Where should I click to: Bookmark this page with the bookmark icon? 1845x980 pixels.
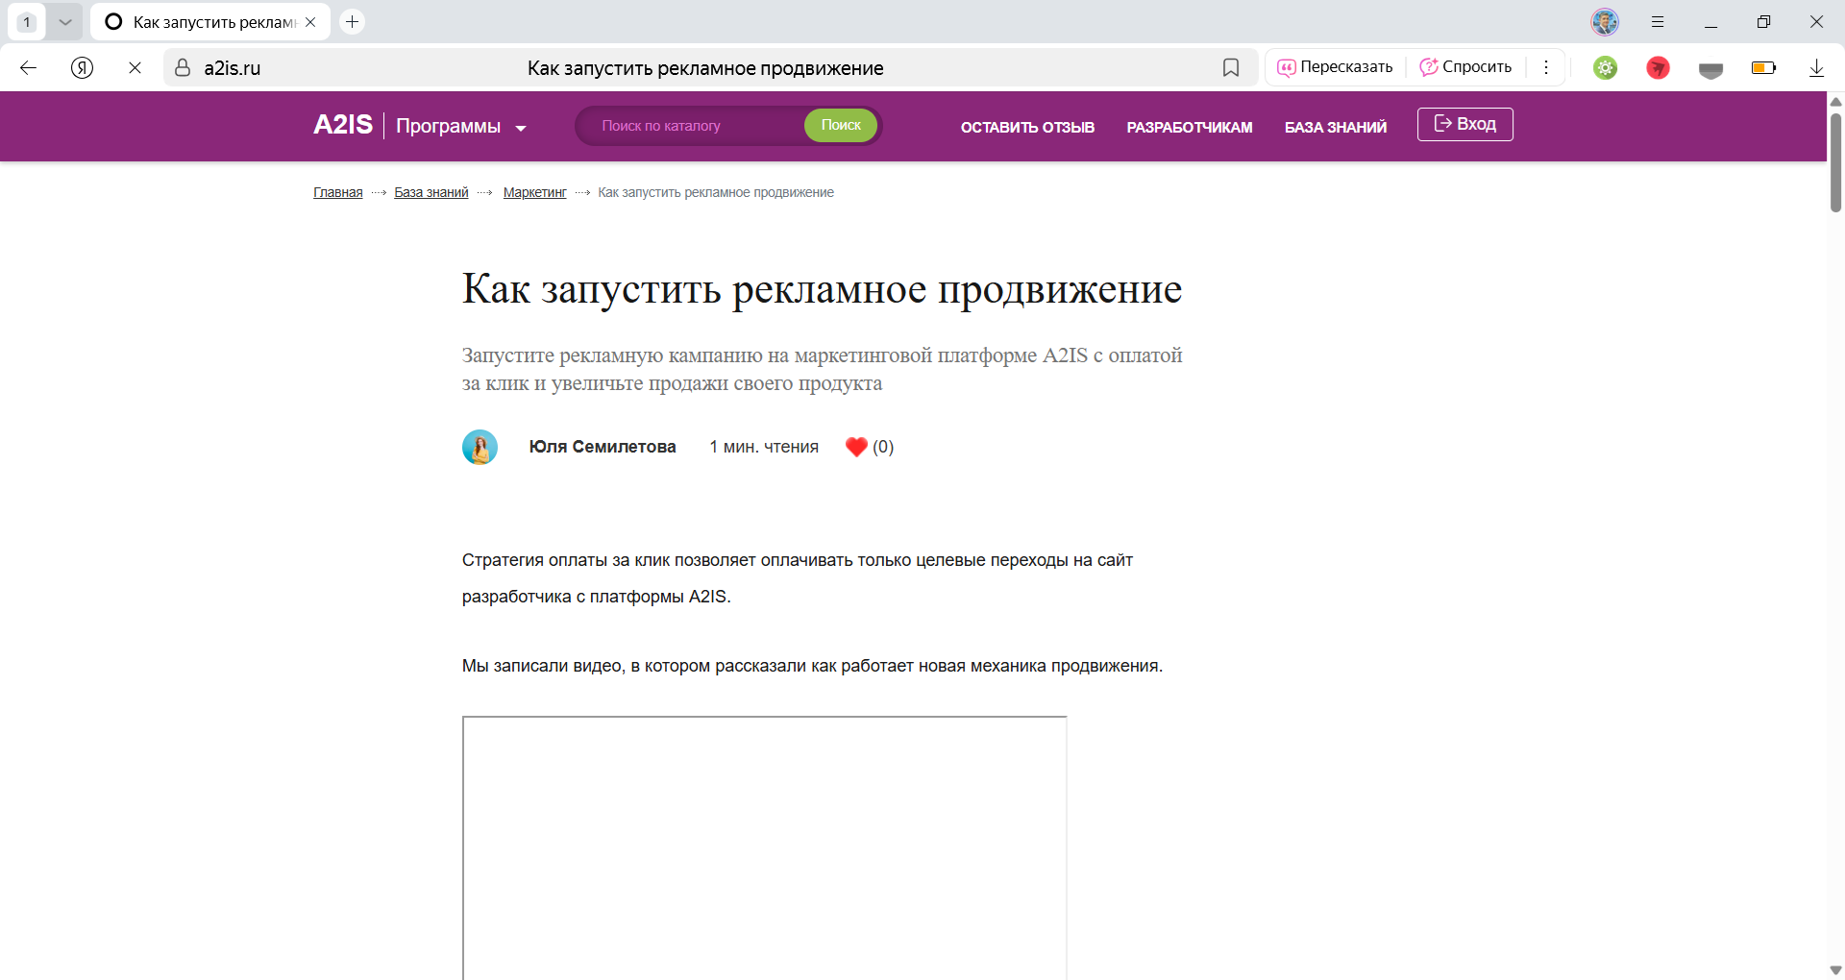click(1231, 67)
